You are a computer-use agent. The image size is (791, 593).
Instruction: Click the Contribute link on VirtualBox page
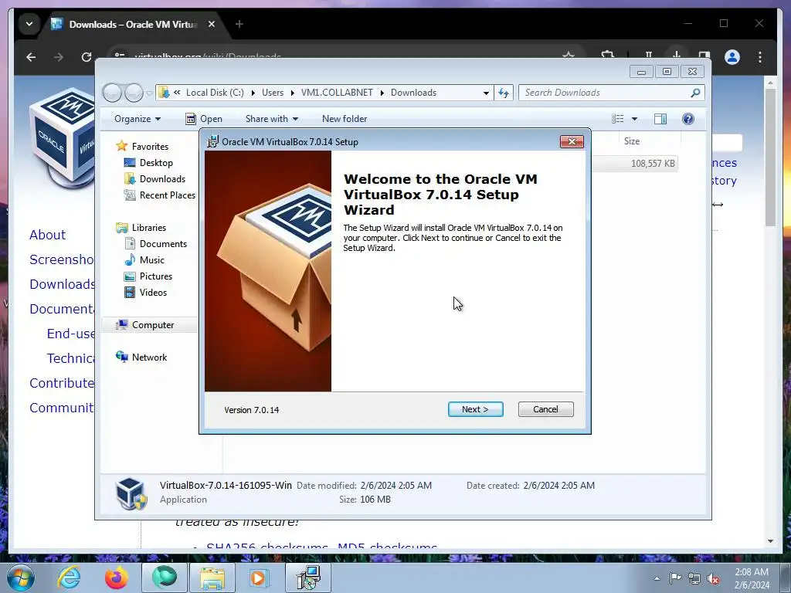62,383
